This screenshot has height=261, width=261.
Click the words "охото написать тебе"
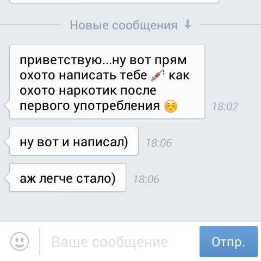click(x=83, y=75)
